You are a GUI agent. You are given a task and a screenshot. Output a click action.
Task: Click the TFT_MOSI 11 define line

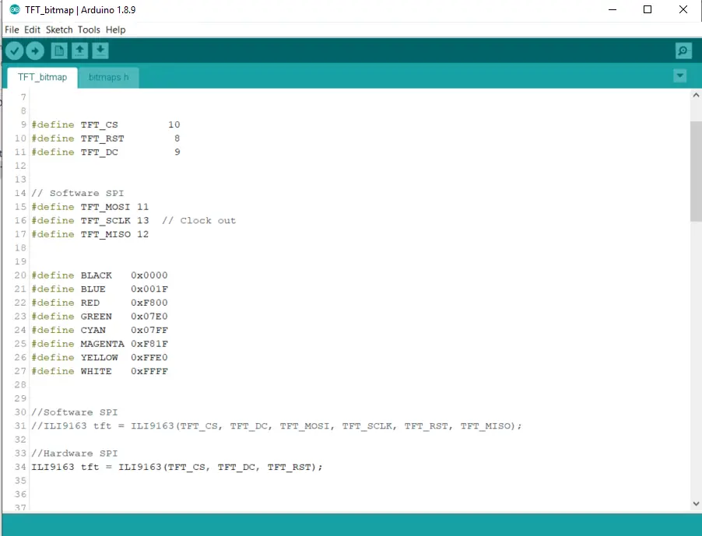90,207
